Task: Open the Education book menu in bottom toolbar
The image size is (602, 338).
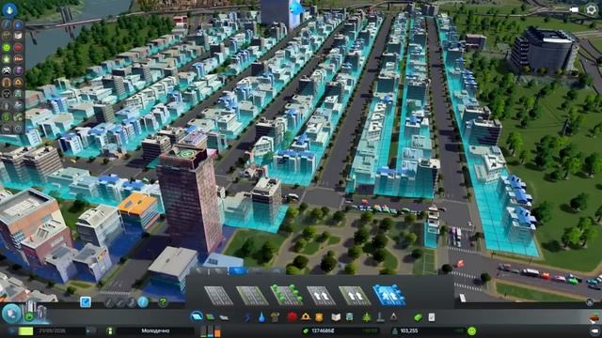Action: pyautogui.click(x=336, y=317)
